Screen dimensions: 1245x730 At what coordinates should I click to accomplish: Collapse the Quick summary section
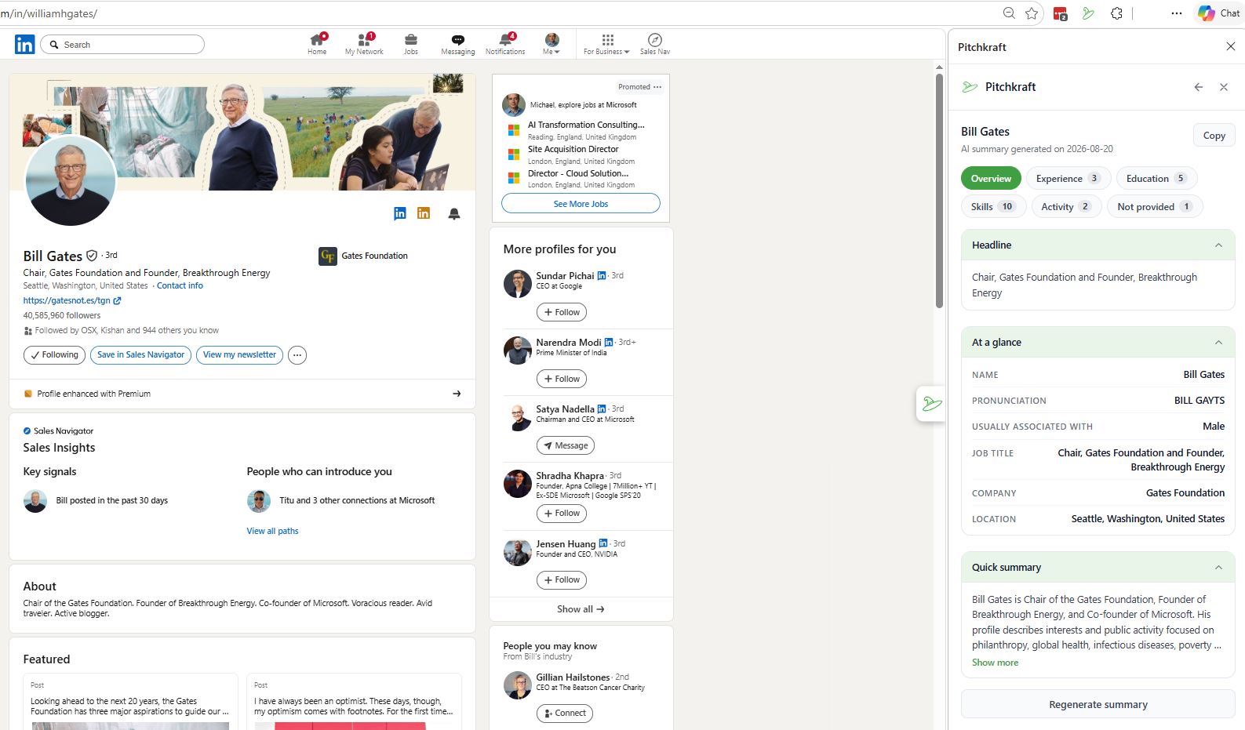pos(1218,568)
